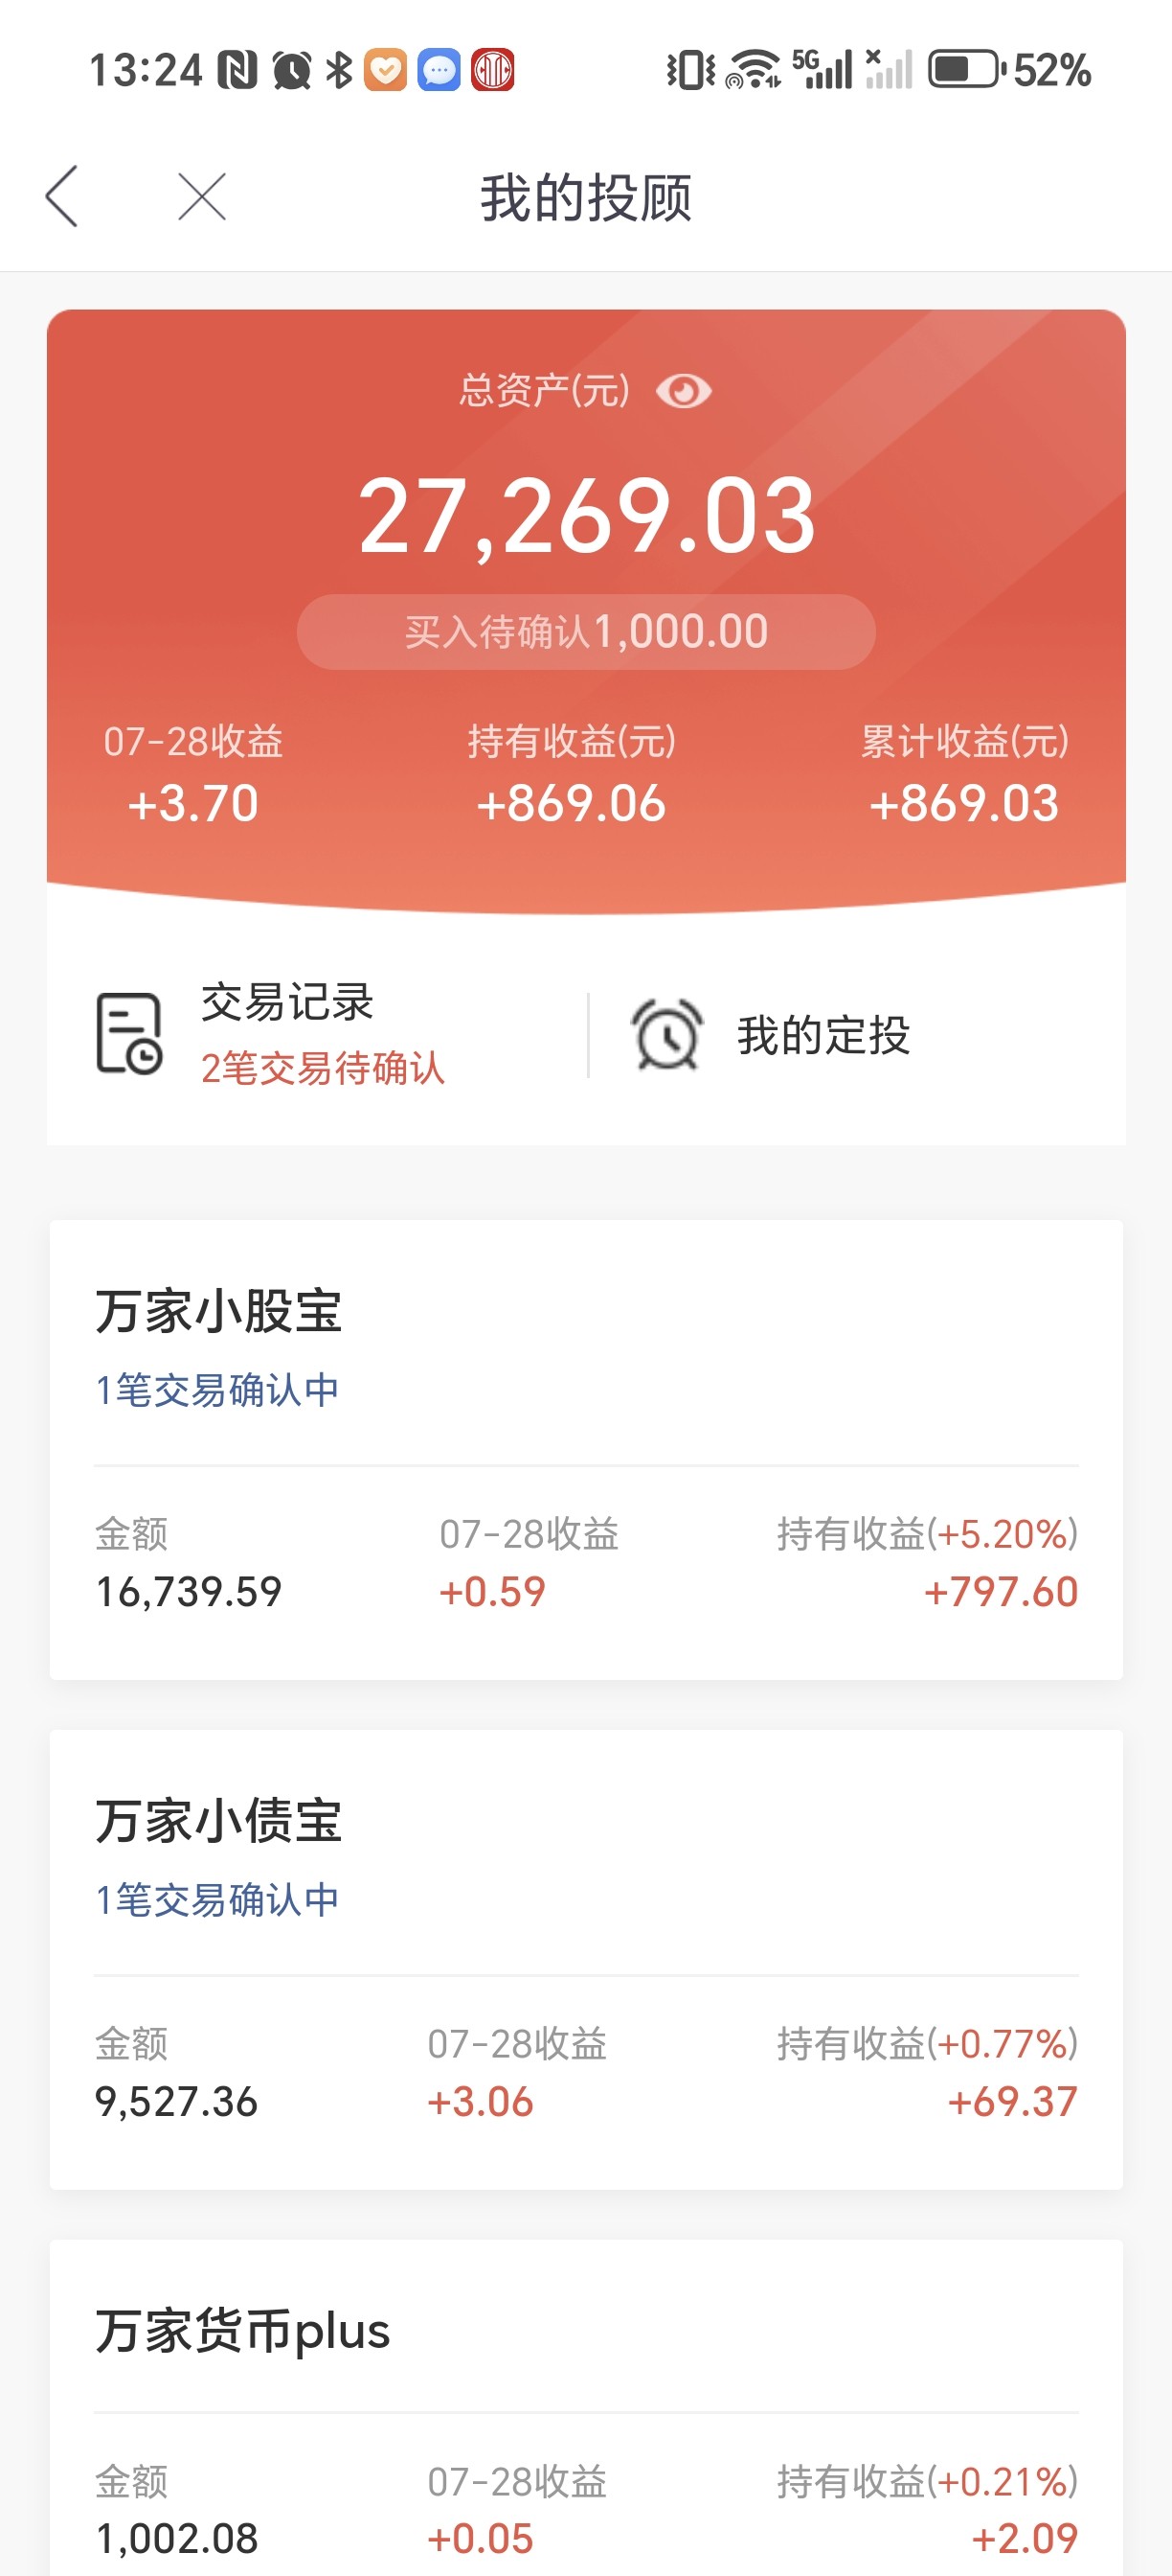View 1笔交易确认中 under 万家小债宝

[216, 1900]
